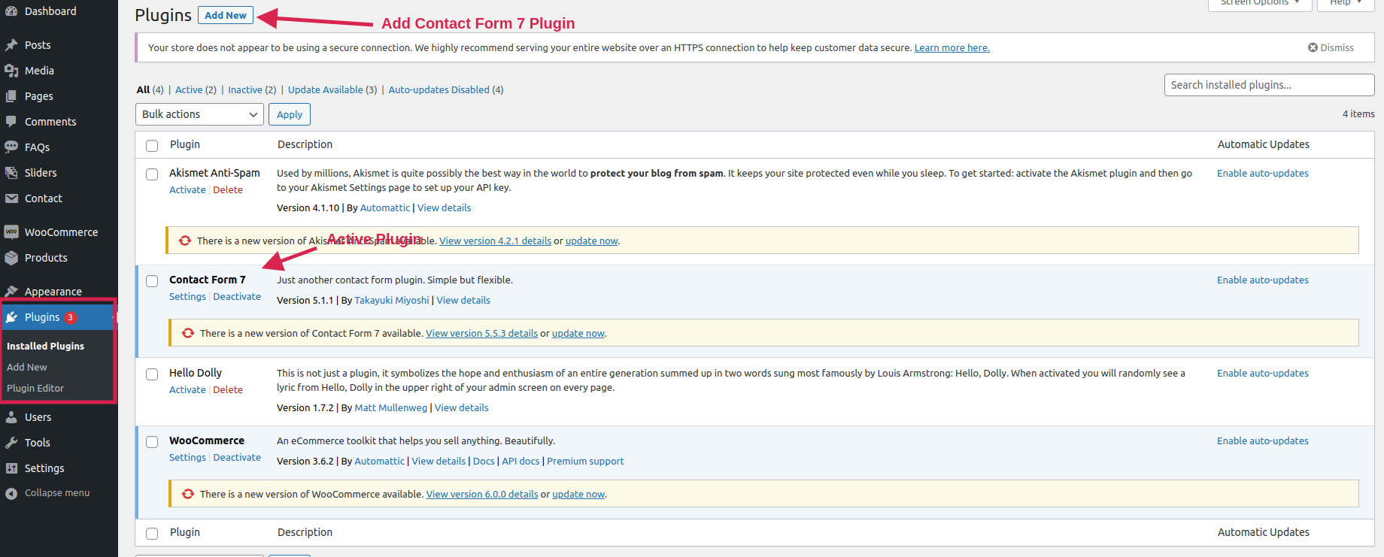Open the Learn more here link

951,48
